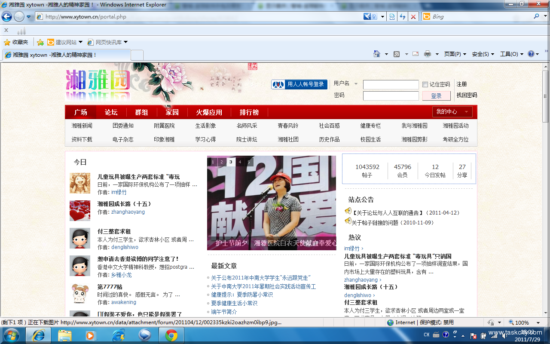Click the 密码 password input field
The height and width of the screenshot is (344, 550).
click(391, 95)
